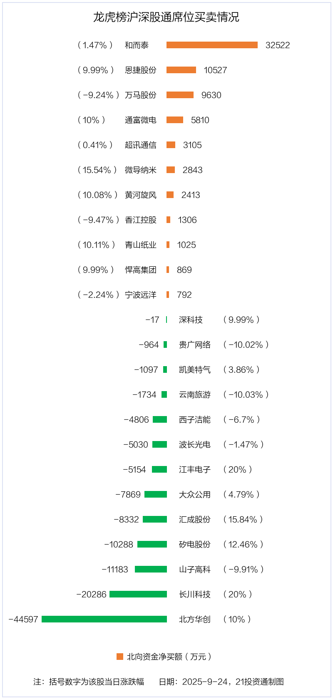The height and width of the screenshot is (699, 333).
Task: Click the 山子高科 green bar
Action: (151, 569)
